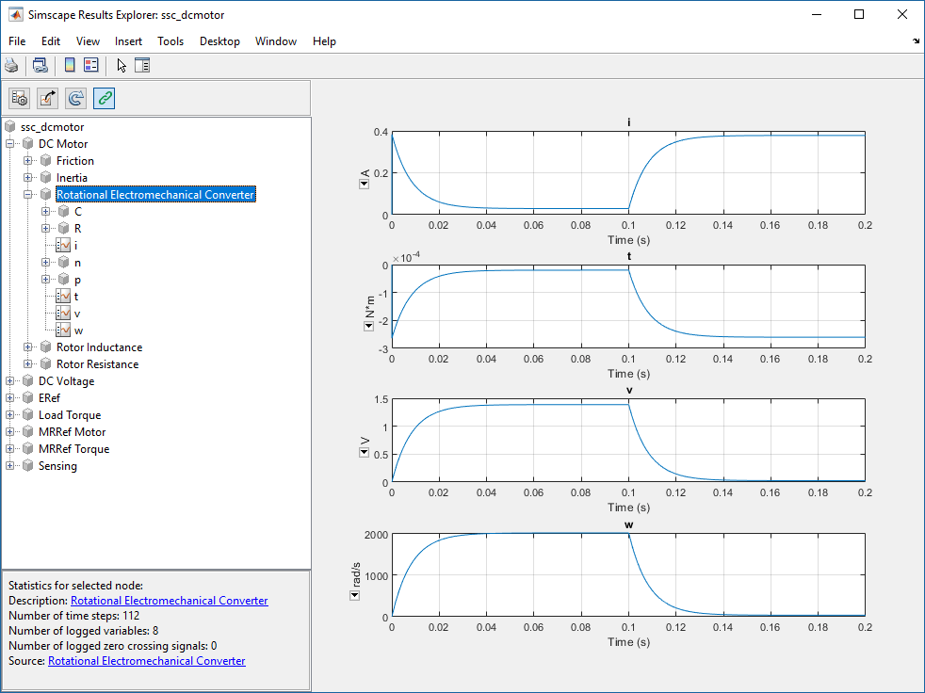Open unit dropdown for torque plot N*m
Screen dimensions: 925x693
[368, 326]
